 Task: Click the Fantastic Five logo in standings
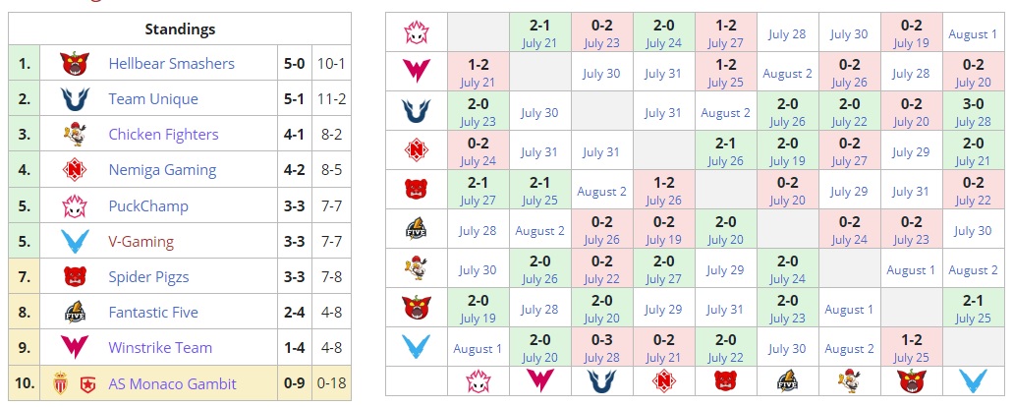click(75, 313)
